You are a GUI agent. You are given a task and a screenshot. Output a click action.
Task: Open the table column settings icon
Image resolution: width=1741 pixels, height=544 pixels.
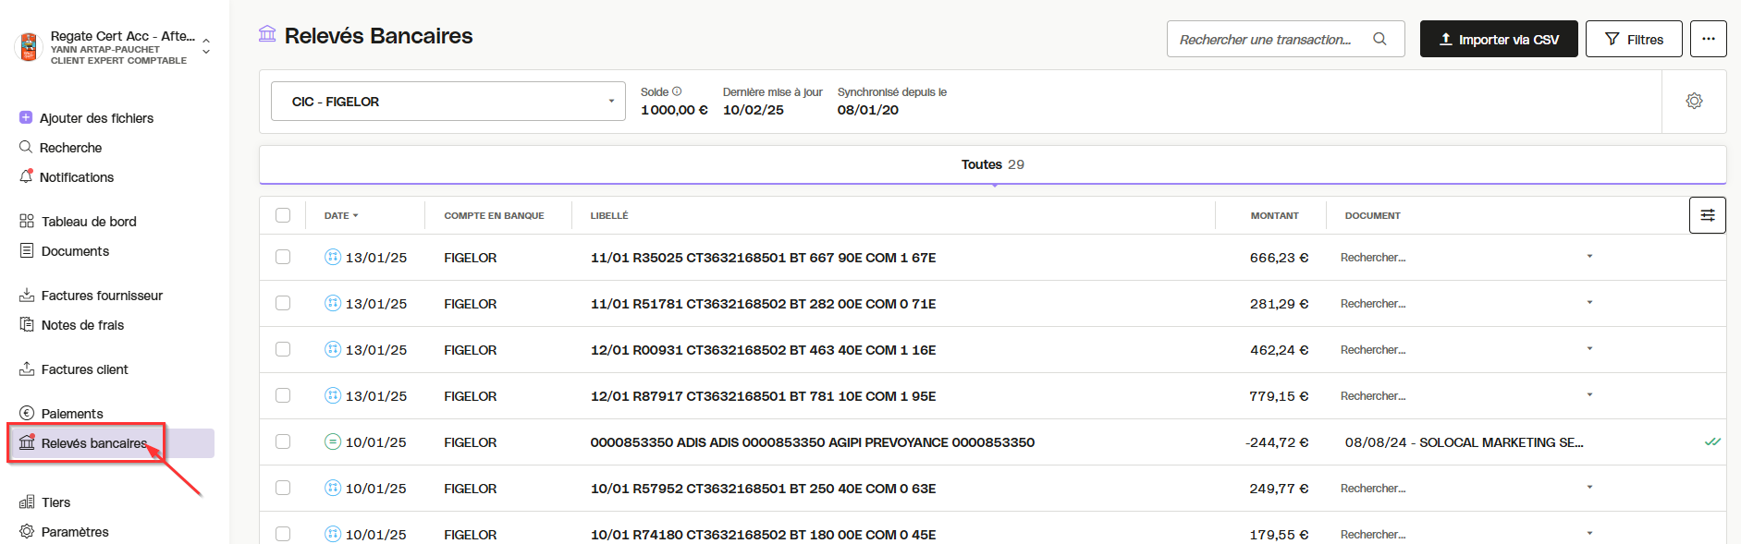point(1707,215)
